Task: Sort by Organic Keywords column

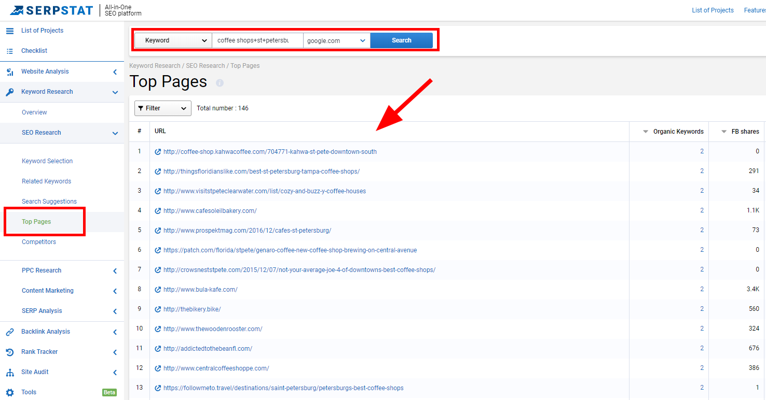Action: pos(678,132)
